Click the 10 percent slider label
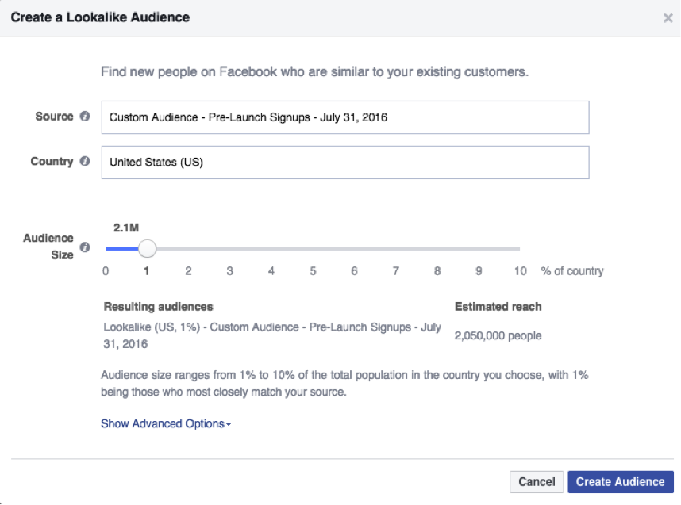Image resolution: width=681 pixels, height=505 pixels. click(x=521, y=271)
